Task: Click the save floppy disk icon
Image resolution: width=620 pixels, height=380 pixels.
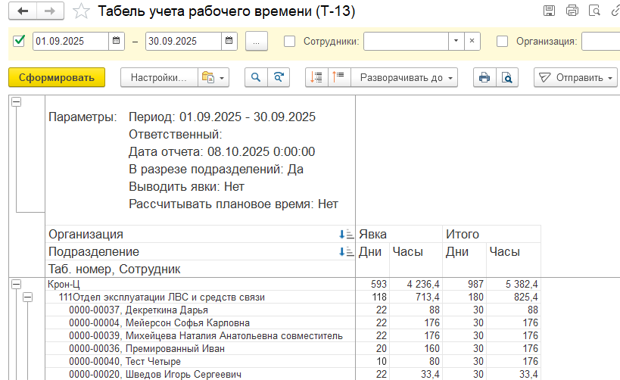Action: [550, 11]
